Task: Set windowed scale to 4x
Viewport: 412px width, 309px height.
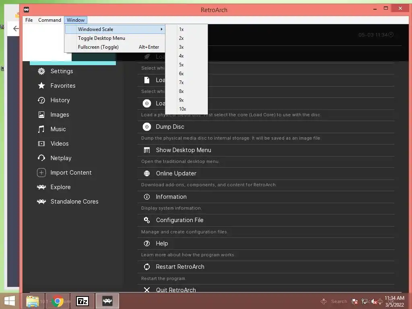Action: point(187,56)
